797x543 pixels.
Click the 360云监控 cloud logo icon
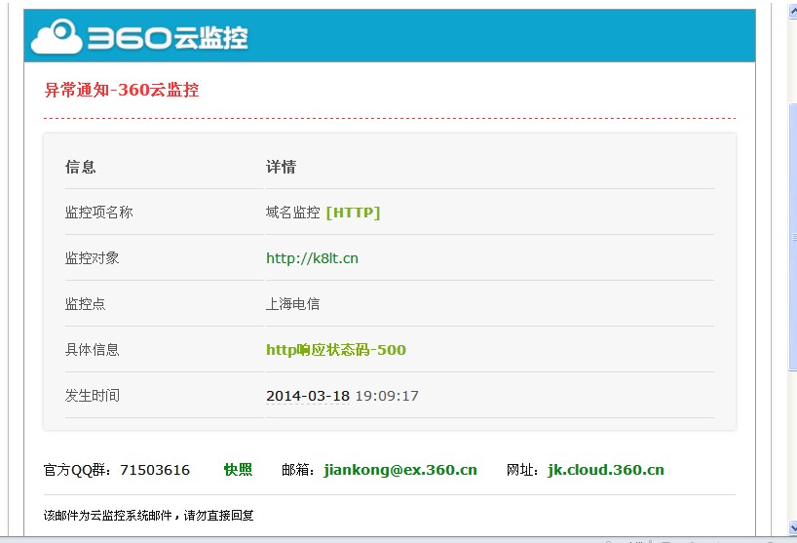tap(57, 37)
